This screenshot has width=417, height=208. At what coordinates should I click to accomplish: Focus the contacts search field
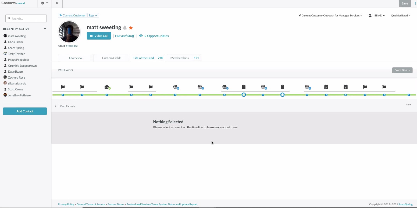pos(26,19)
